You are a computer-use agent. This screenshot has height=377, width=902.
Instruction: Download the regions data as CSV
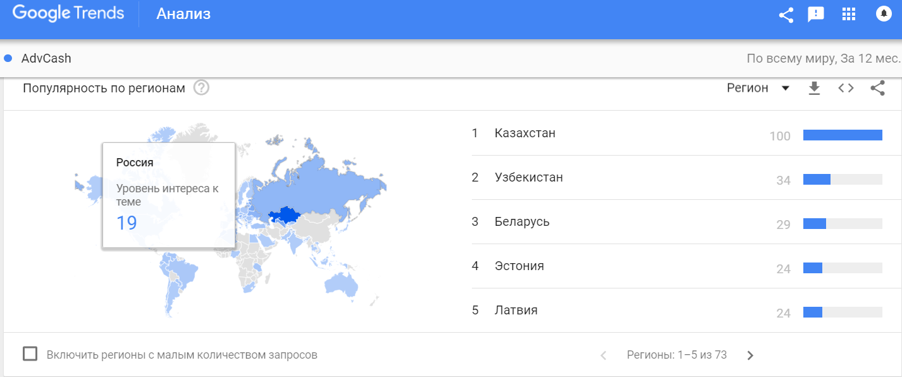point(814,89)
